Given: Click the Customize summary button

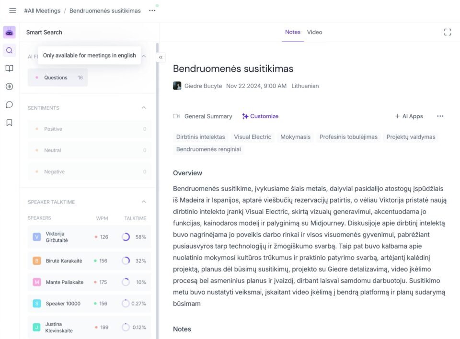Looking at the screenshot, I should coord(260,116).
